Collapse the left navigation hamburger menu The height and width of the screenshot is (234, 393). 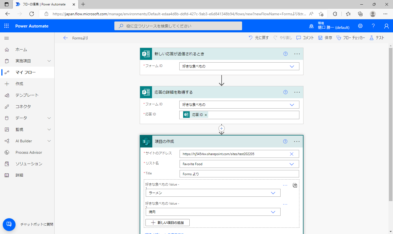[7, 38]
